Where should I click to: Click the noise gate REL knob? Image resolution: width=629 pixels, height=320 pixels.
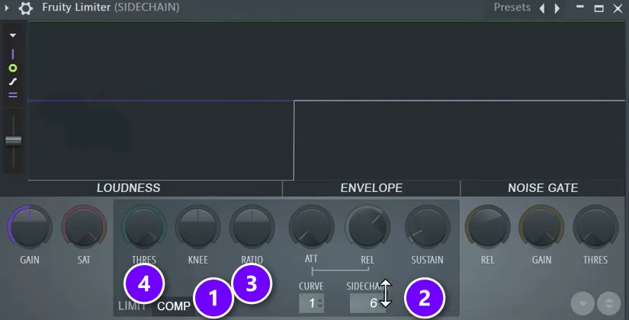(487, 227)
